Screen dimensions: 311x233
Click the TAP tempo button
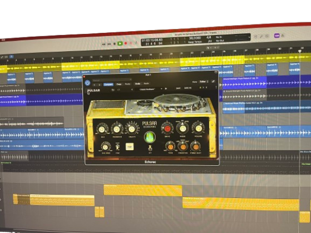coord(130,147)
